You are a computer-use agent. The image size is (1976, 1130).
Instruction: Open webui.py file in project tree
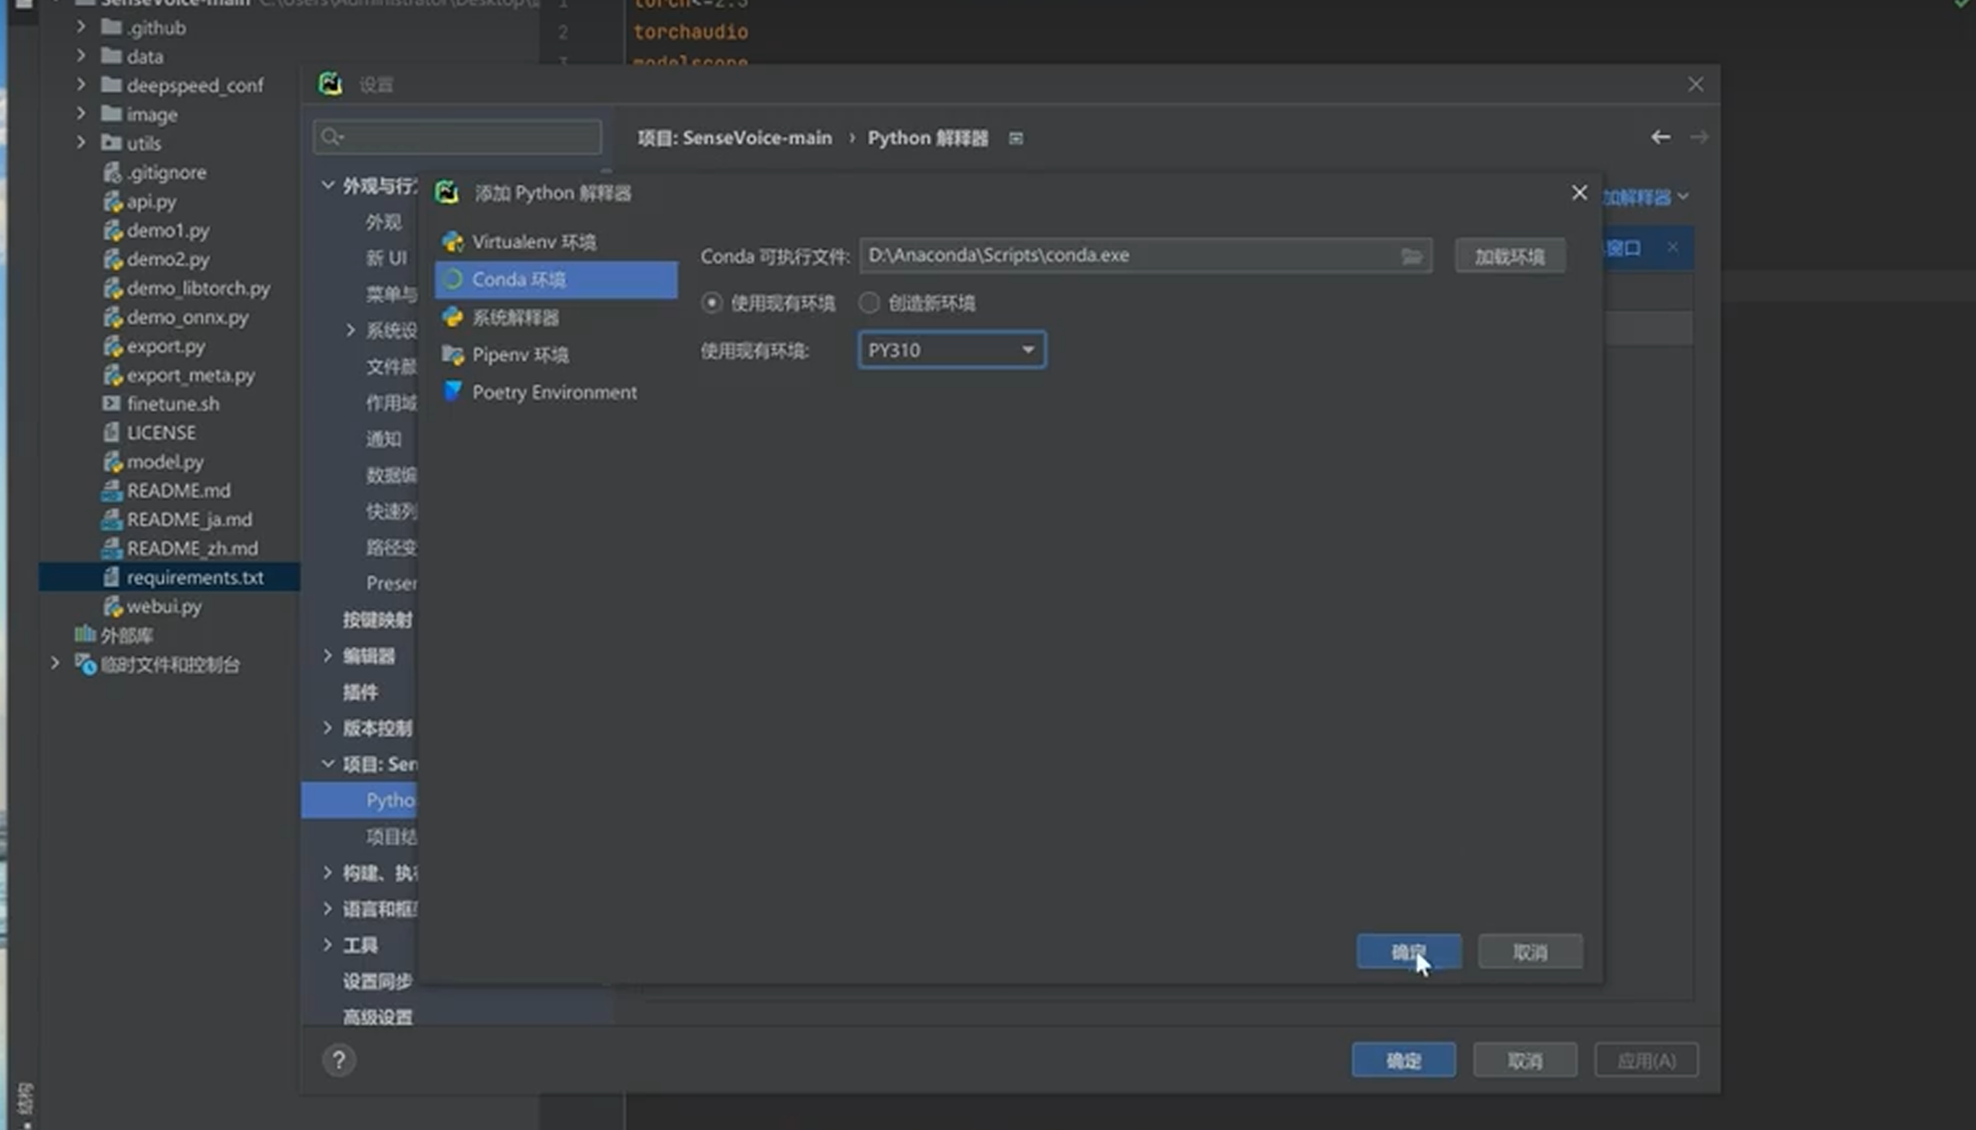point(164,606)
